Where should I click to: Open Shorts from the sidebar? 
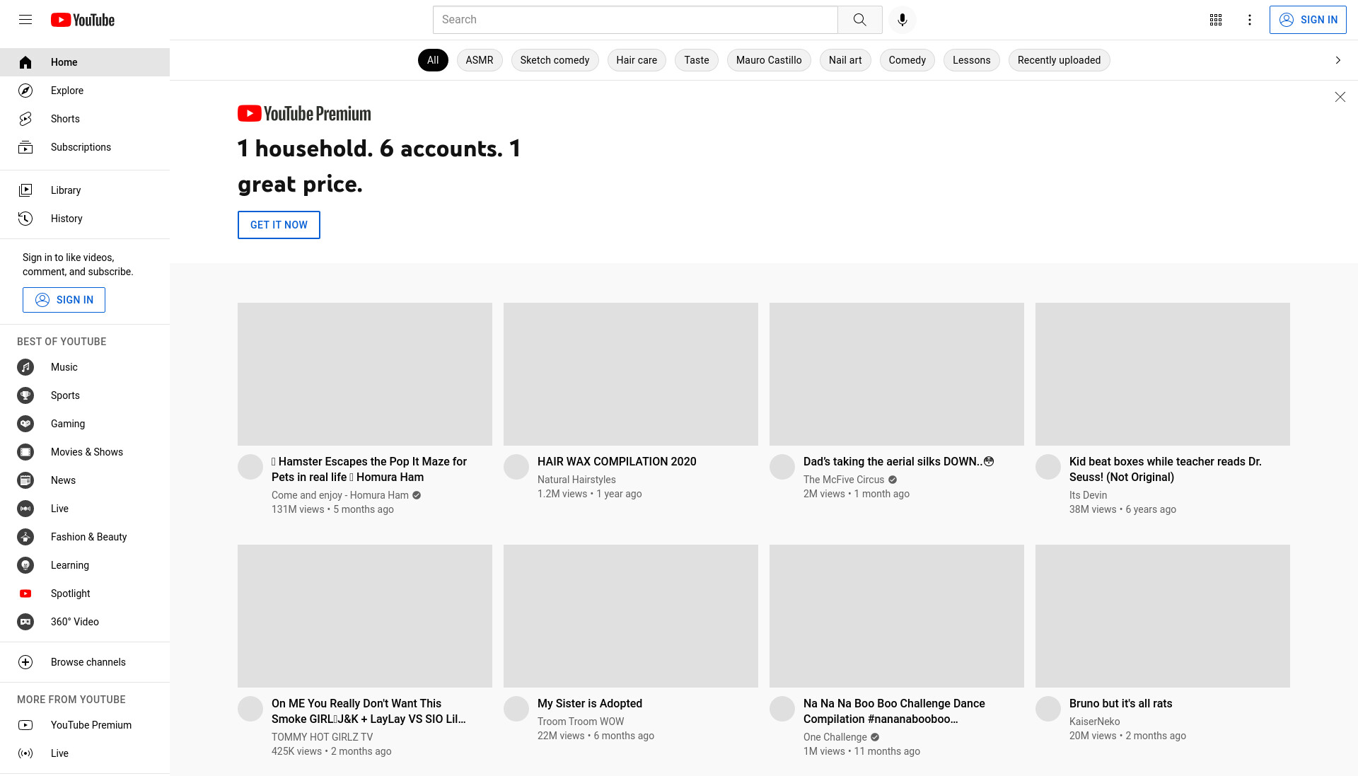click(x=85, y=119)
